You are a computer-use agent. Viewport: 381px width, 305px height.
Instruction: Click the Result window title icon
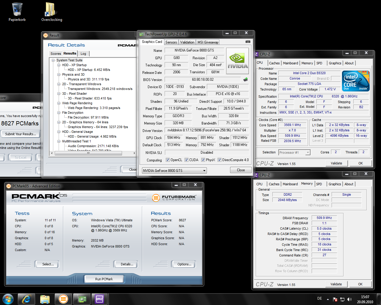click(x=46, y=35)
